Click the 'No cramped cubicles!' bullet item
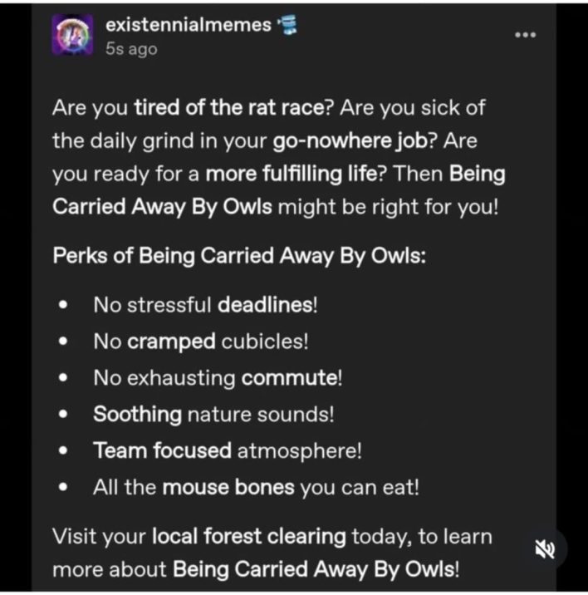The width and height of the screenshot is (588, 595). [202, 341]
